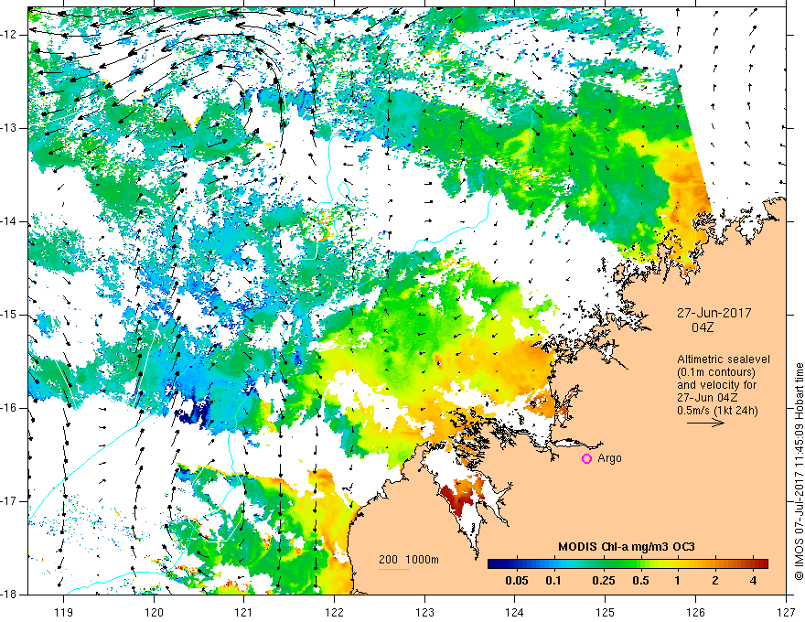The height and width of the screenshot is (622, 805).
Task: Click the velocity reference arrow in legend
Action: click(705, 423)
